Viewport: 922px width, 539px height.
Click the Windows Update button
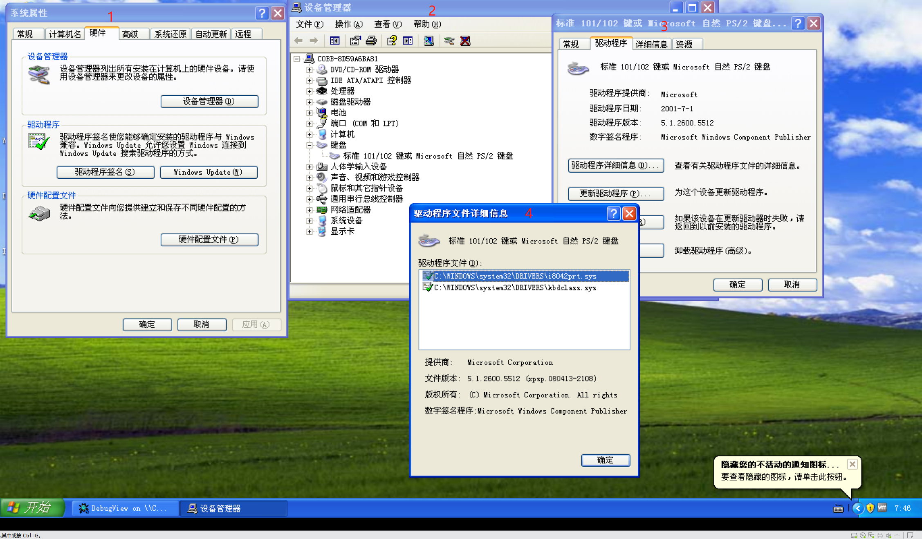click(209, 172)
